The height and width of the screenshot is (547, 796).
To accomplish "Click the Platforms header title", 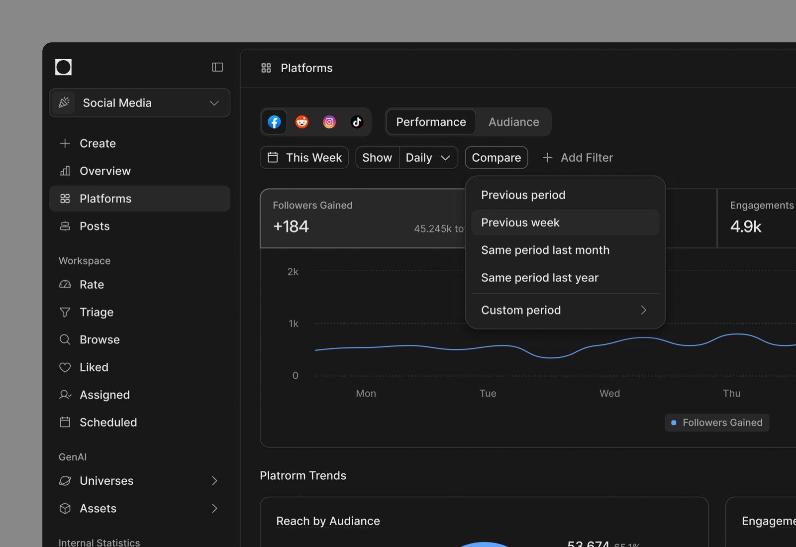I will 306,68.
